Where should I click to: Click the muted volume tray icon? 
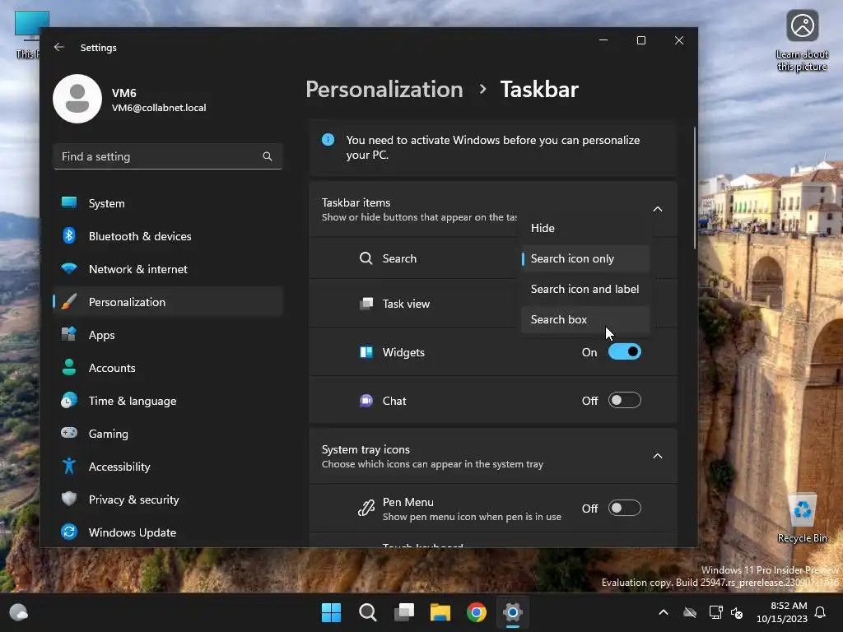click(737, 612)
